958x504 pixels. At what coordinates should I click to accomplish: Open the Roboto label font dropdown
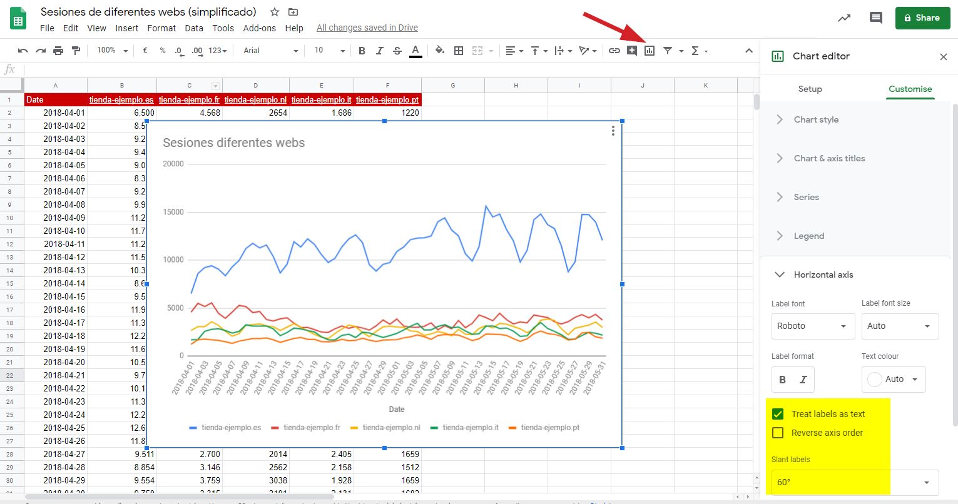tap(812, 326)
